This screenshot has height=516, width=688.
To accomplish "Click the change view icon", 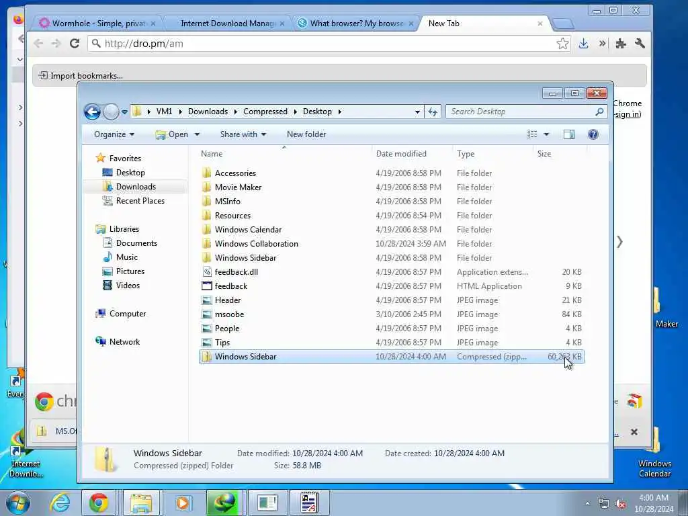I will pyautogui.click(x=532, y=134).
